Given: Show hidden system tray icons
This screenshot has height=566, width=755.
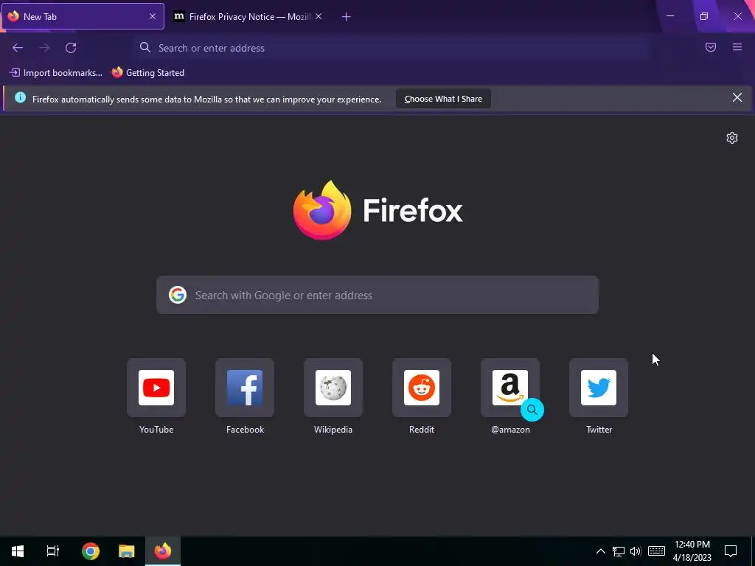Looking at the screenshot, I should (600, 551).
